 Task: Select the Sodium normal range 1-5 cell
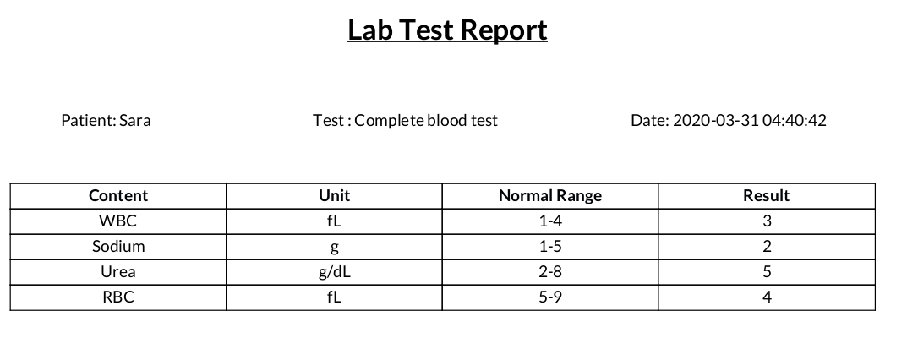(549, 247)
